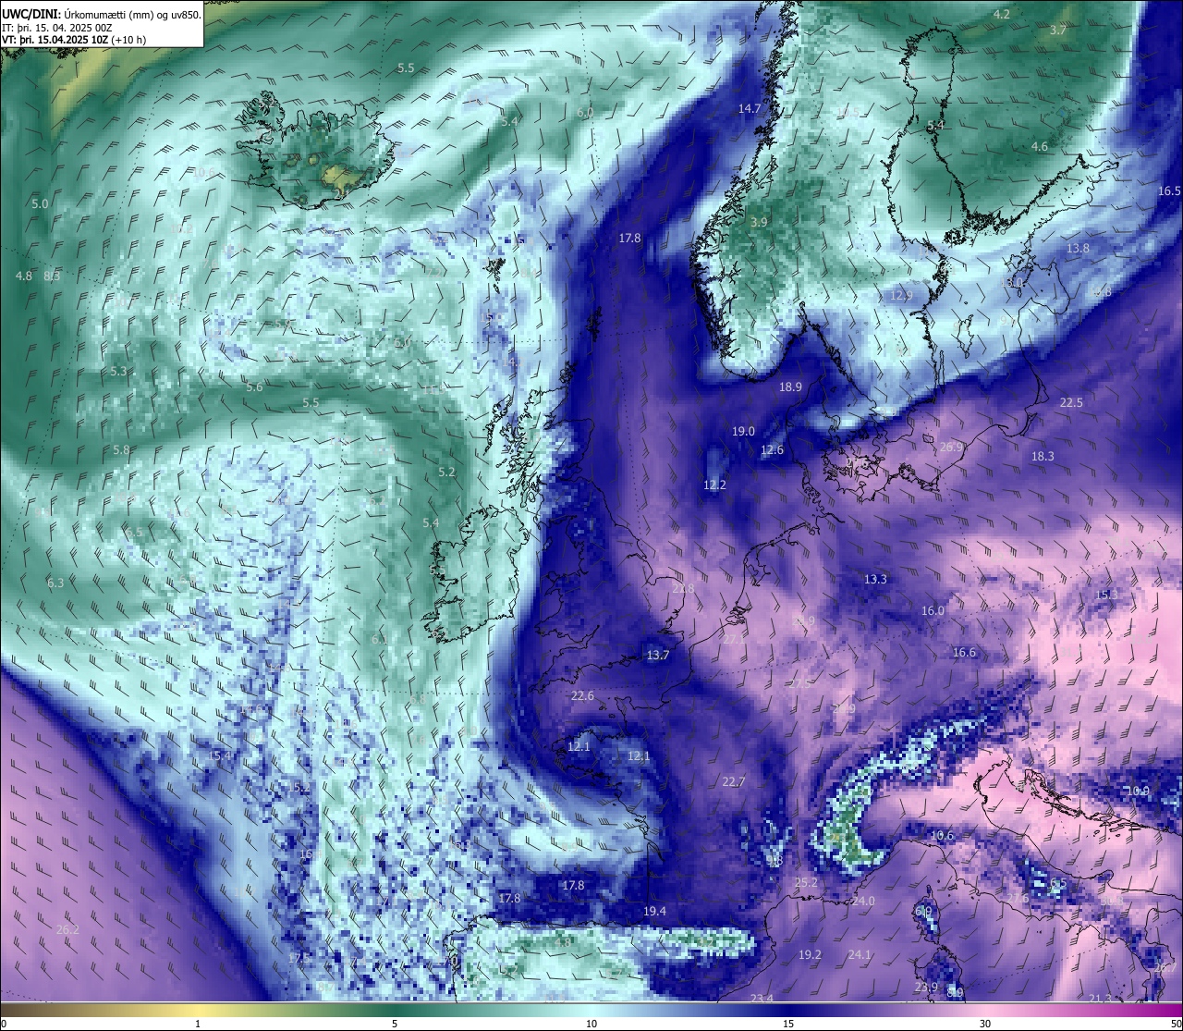Screen dimensions: 1183x1031
Task: Click the map value 16.0
Action: 933,610
